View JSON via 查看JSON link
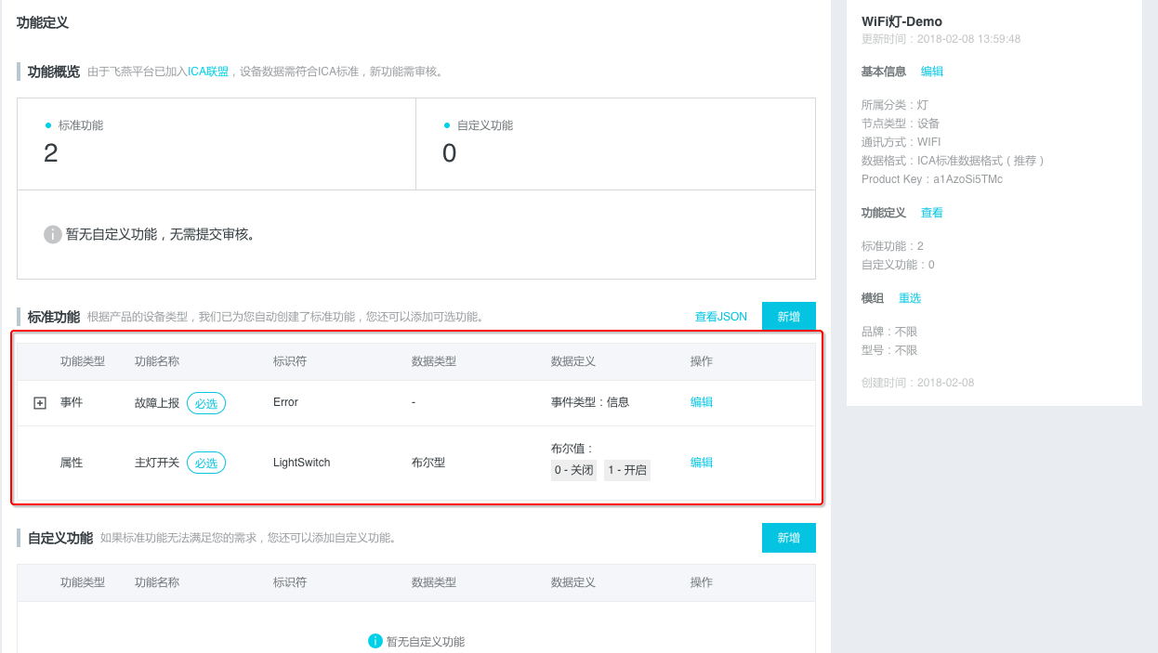Image resolution: width=1158 pixels, height=653 pixels. [x=720, y=317]
